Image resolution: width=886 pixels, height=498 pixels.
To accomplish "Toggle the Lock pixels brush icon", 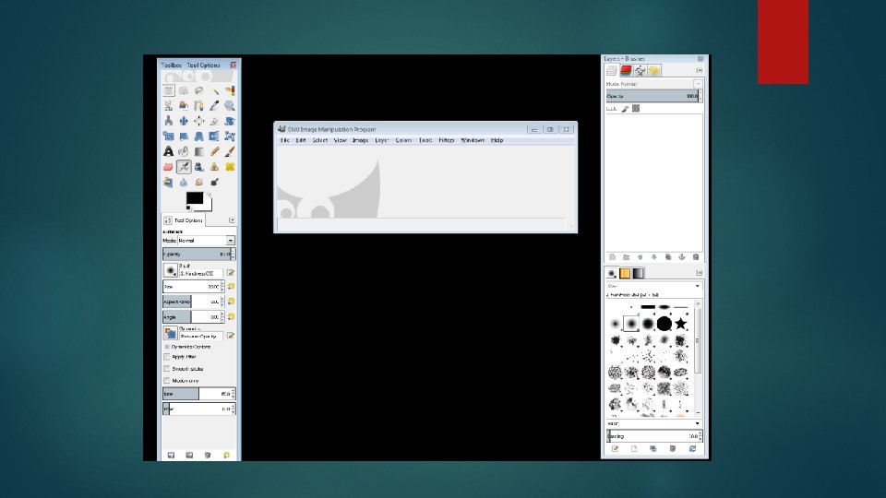I will coord(625,109).
